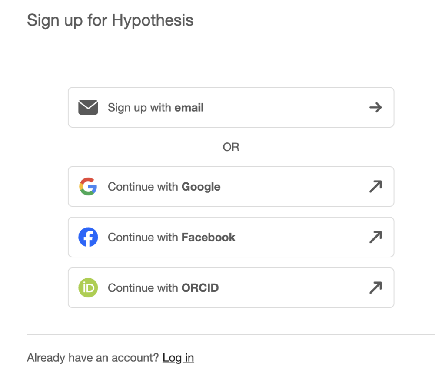The image size is (445, 373).
Task: Choose Sign up with email
Action: (x=230, y=107)
